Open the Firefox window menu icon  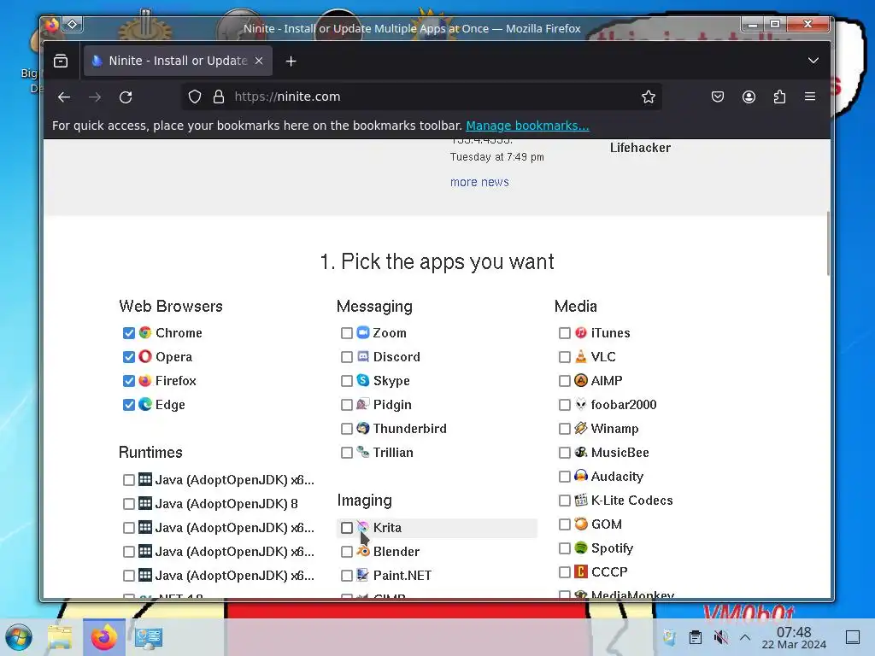coord(51,25)
